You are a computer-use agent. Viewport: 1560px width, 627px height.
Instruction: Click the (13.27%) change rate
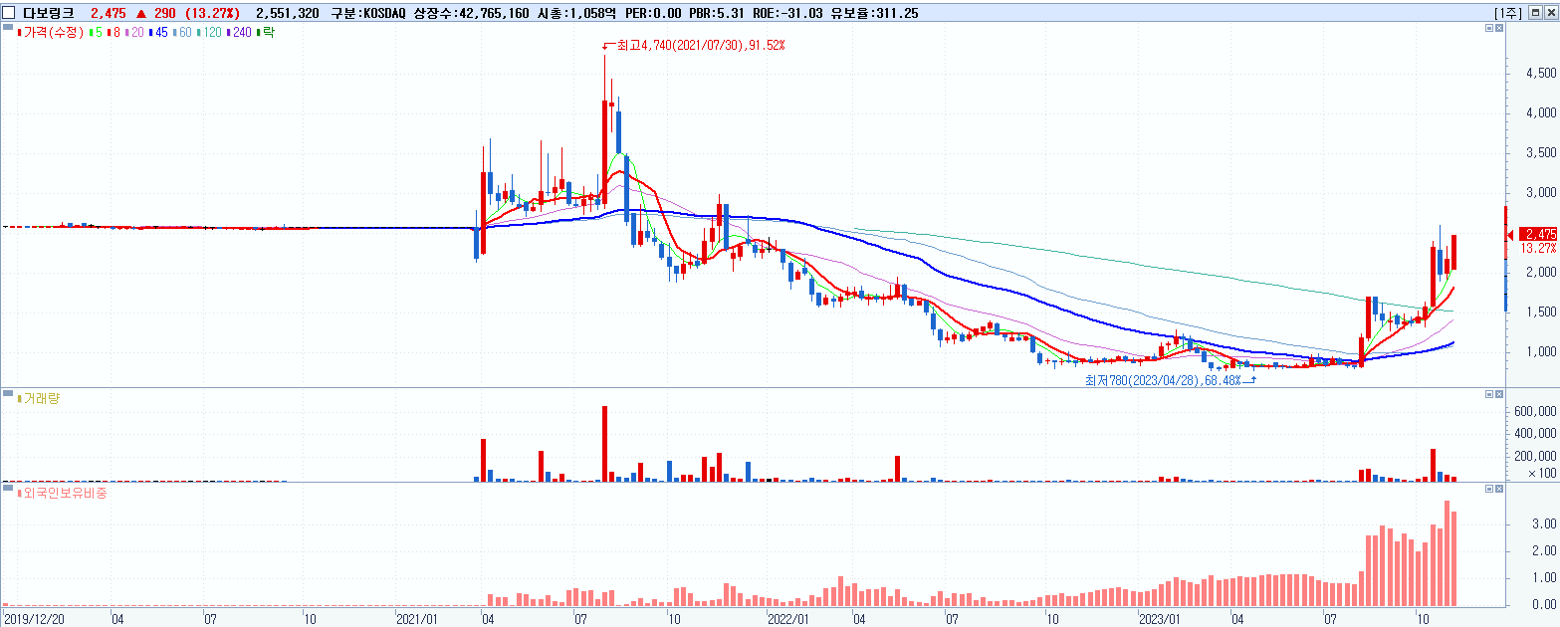pyautogui.click(x=213, y=13)
